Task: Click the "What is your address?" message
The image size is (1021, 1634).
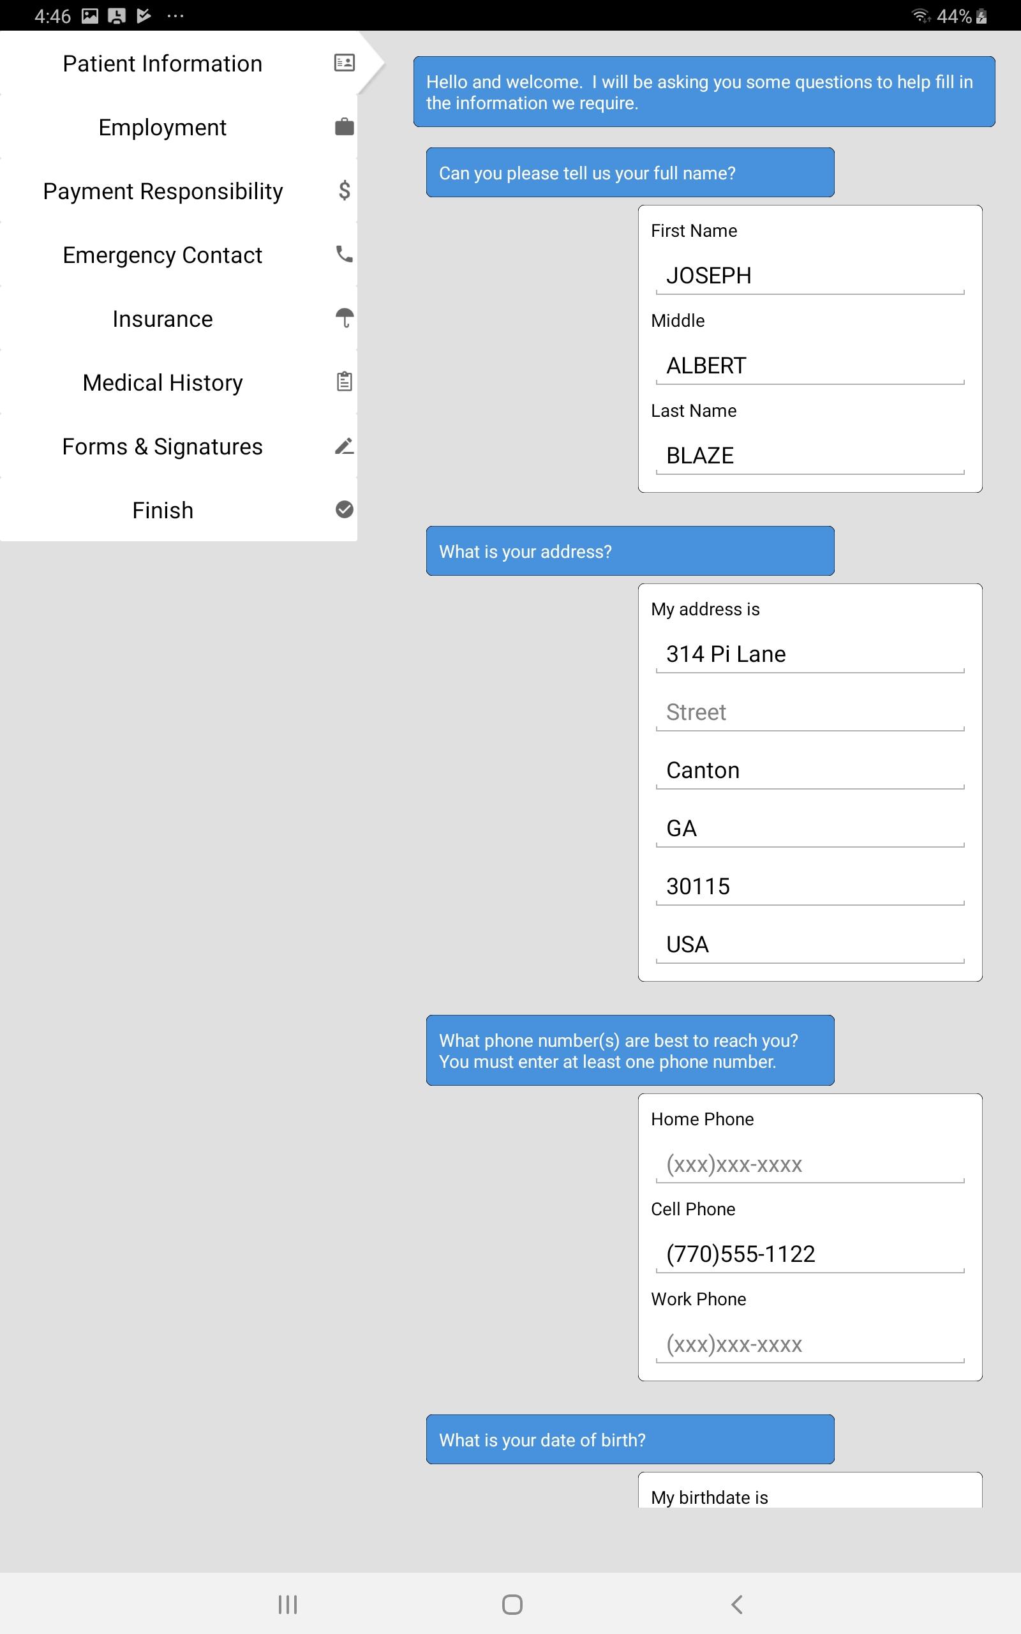Action: [x=630, y=551]
